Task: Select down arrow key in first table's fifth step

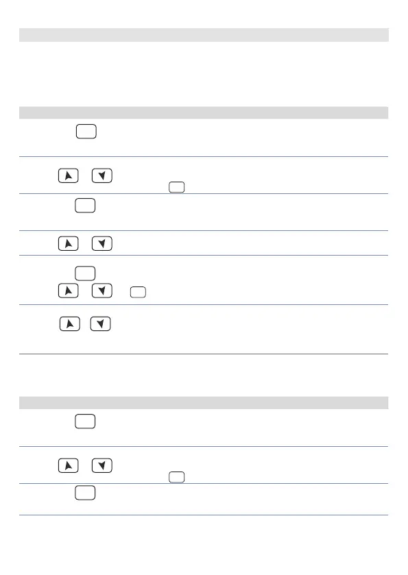Action: point(102,291)
